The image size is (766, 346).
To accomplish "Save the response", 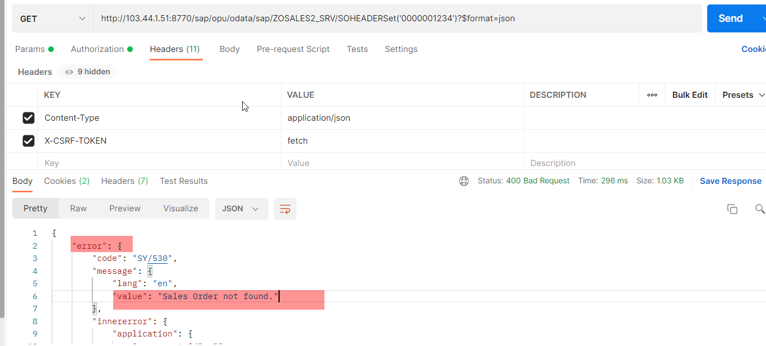I will click(731, 181).
